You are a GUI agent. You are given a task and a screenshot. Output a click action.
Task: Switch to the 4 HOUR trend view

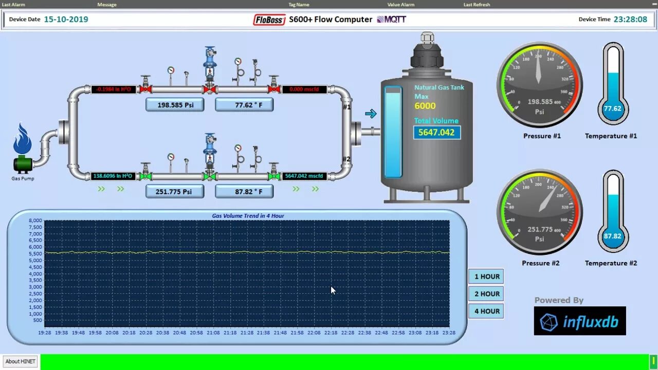pos(485,311)
